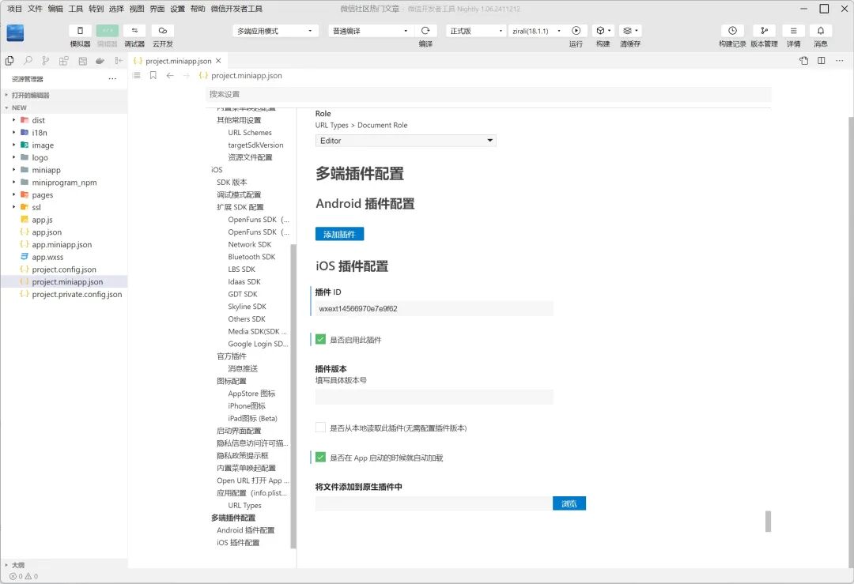Viewport: 854px width, 584px height.
Task: Open 云开发 cloud development
Action: (x=162, y=31)
